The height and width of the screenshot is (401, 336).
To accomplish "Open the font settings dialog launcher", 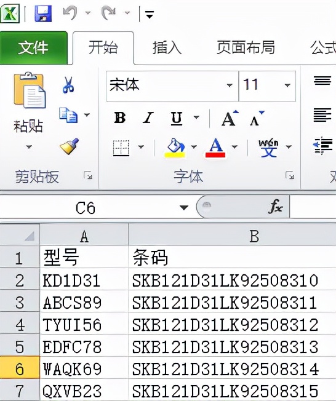I will click(290, 175).
